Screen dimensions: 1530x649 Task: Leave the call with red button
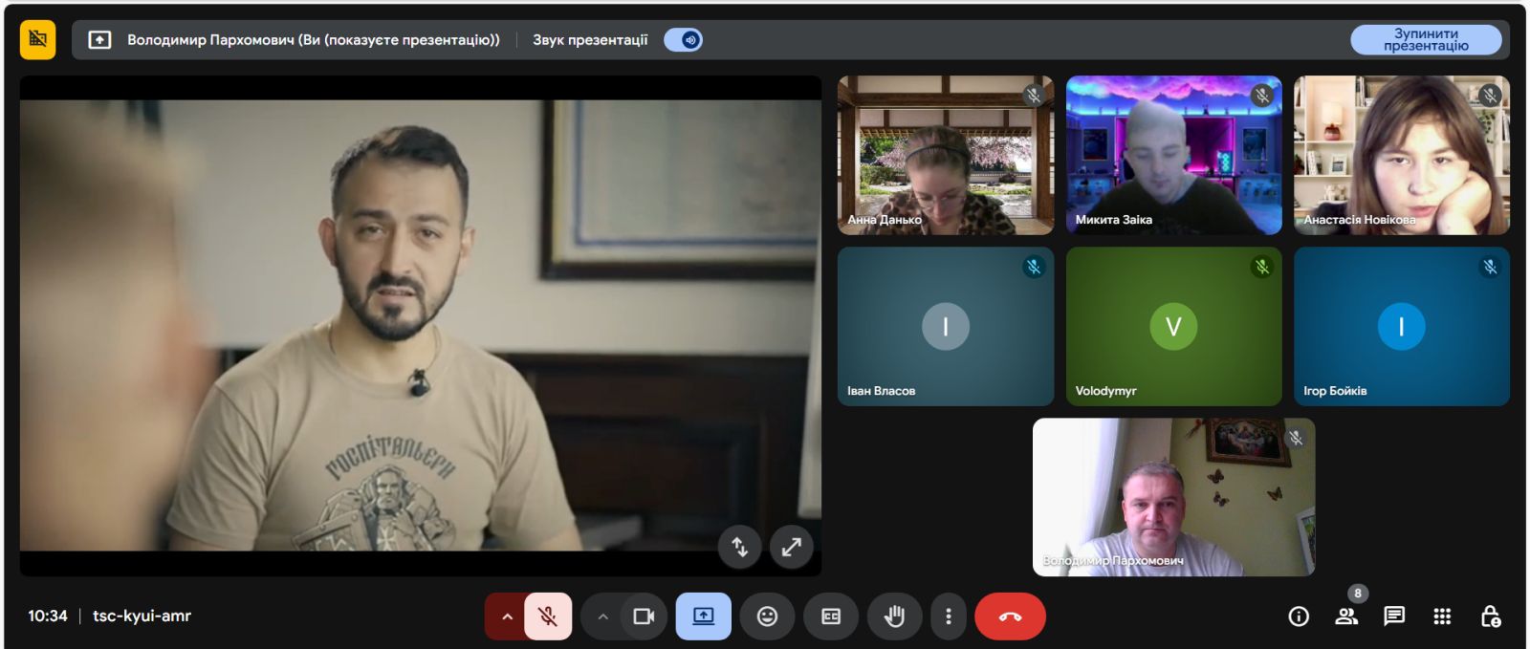1010,617
